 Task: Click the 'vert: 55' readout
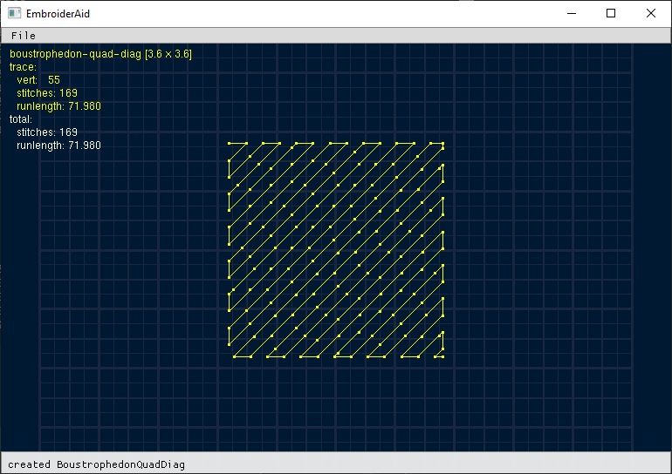tap(38, 80)
